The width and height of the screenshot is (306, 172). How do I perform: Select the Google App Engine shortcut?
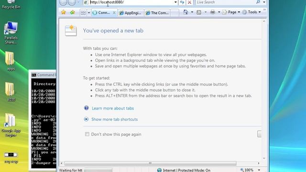pyautogui.click(x=11, y=125)
